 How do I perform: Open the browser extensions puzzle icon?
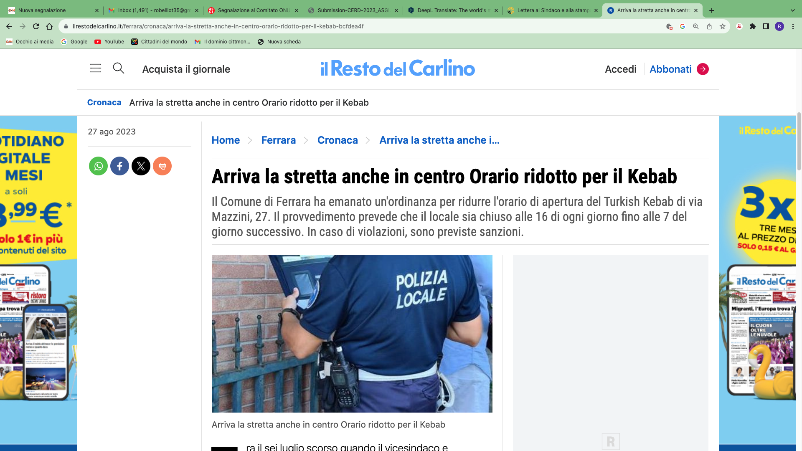tap(753, 26)
